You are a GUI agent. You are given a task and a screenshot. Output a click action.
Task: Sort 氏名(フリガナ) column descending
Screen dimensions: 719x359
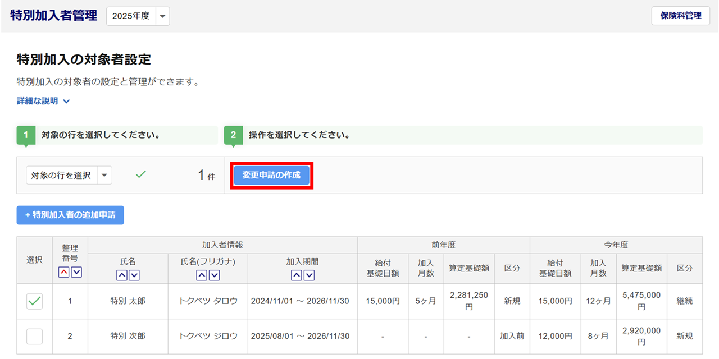214,275
